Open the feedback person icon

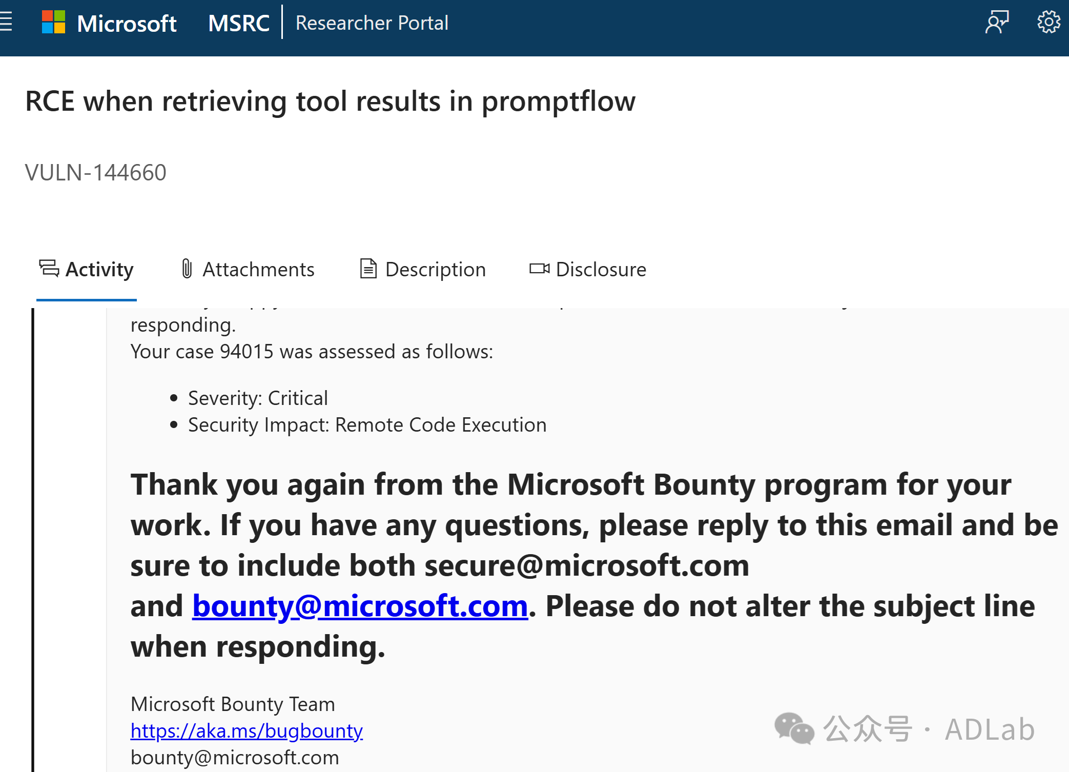[x=997, y=23]
